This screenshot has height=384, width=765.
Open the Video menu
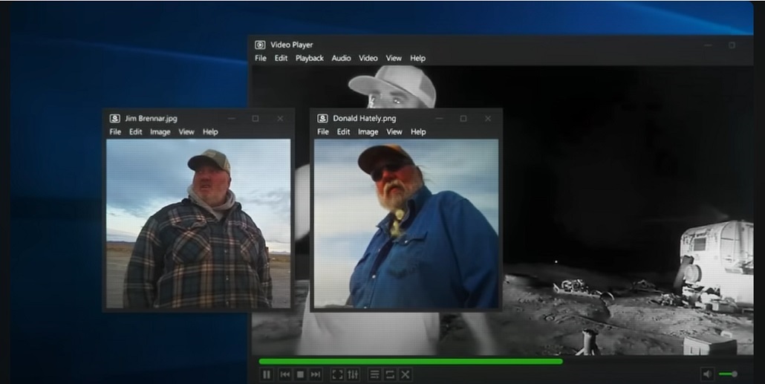[x=368, y=58]
